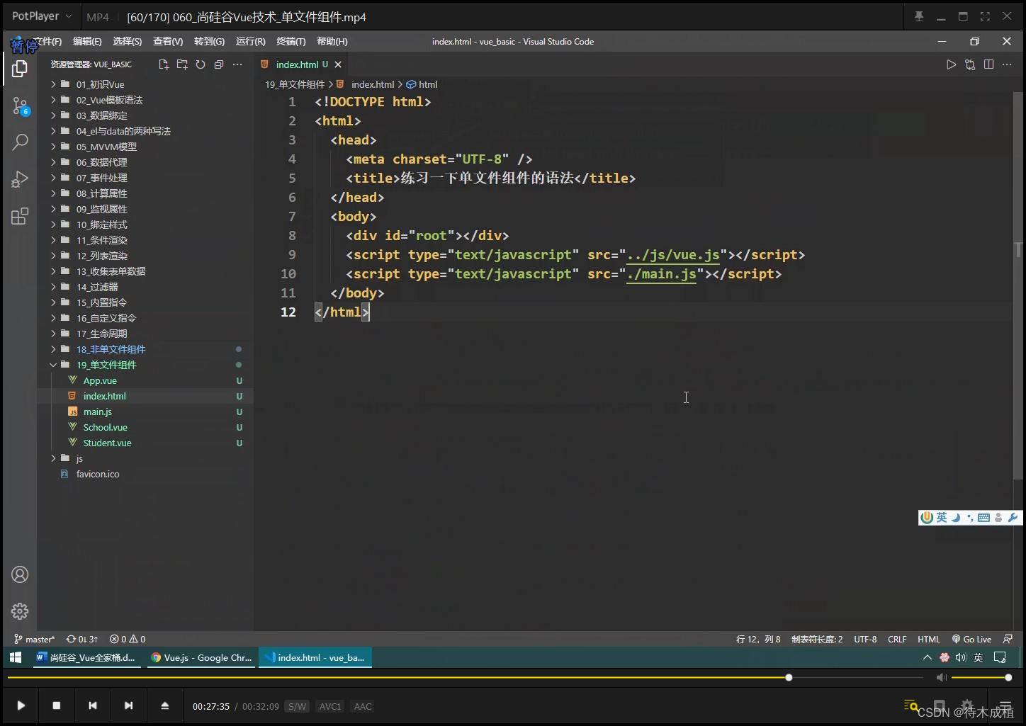Toggle S/W decoder indicator in PotPlayer

(x=298, y=706)
